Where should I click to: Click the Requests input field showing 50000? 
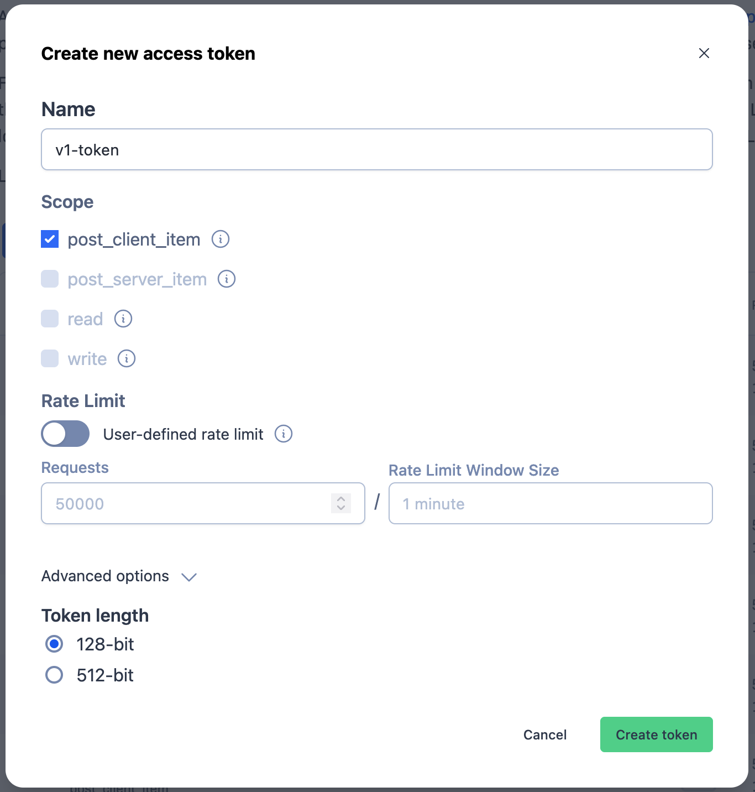203,503
